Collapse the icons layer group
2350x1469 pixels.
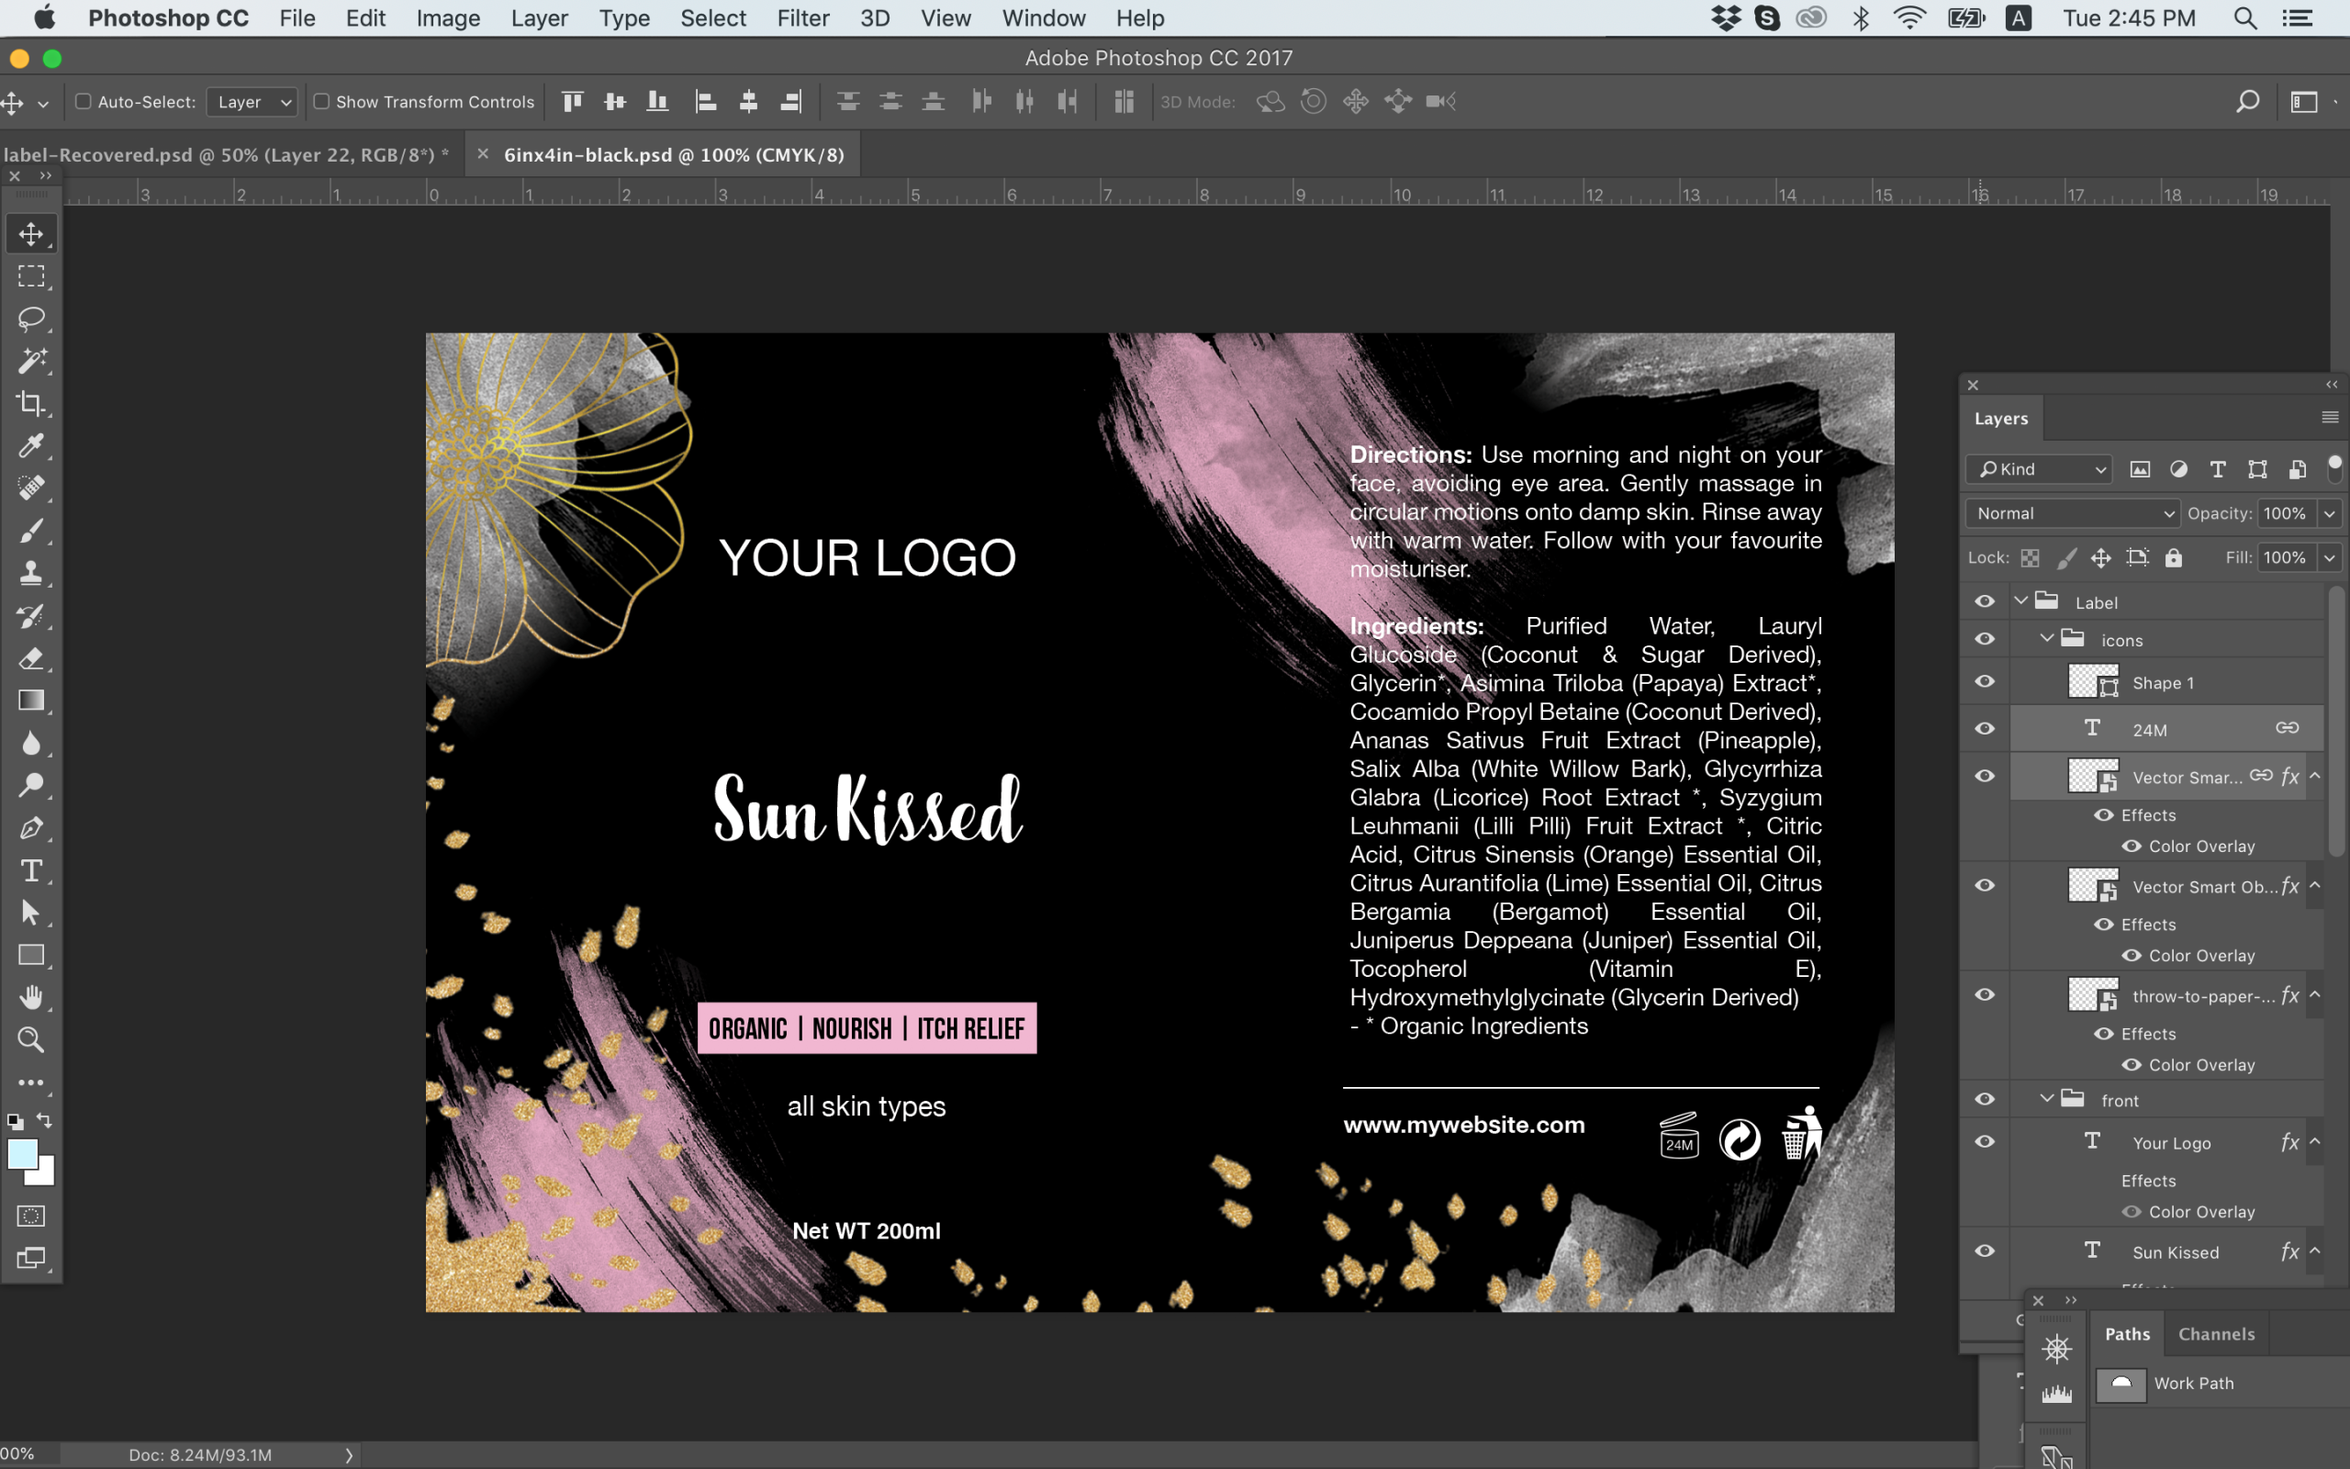[2046, 639]
